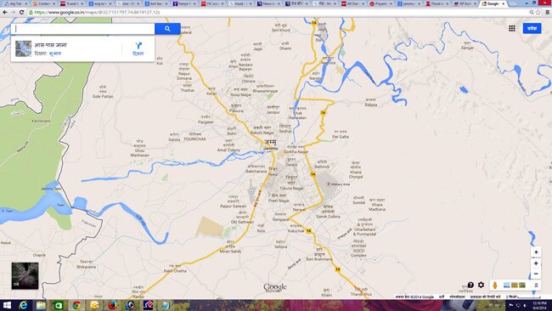
Task: Click the Chrome forward arrow
Action: (x=13, y=12)
